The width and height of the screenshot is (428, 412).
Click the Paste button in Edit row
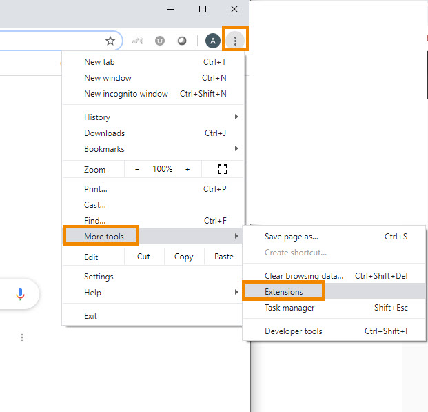pyautogui.click(x=224, y=257)
